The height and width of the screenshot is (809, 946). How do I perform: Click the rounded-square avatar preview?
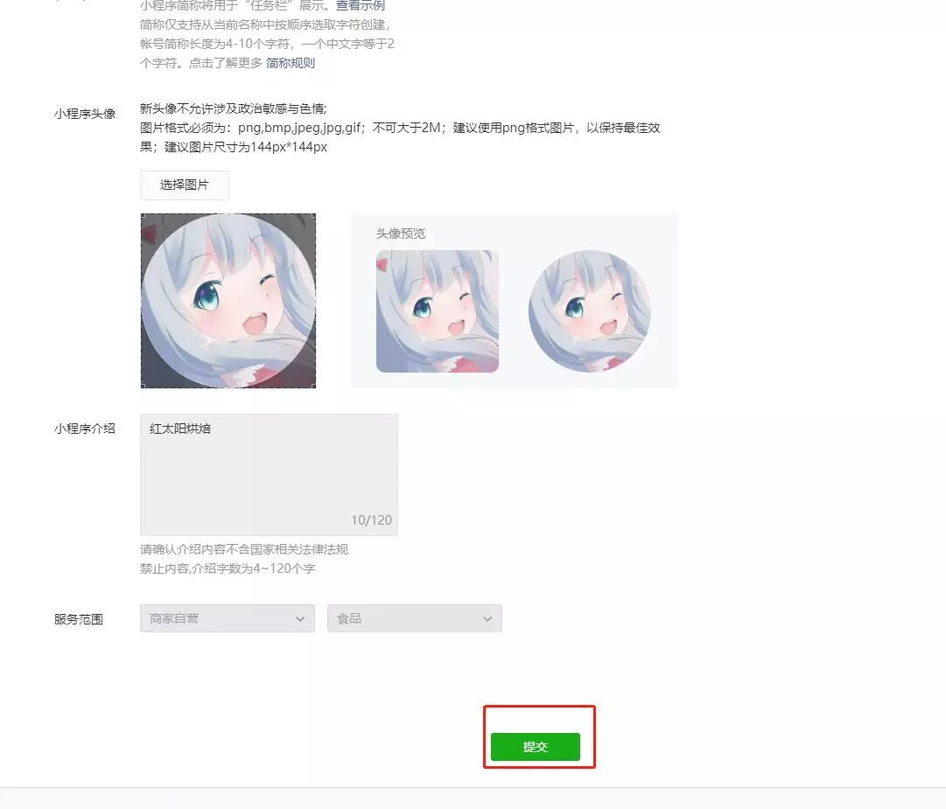tap(438, 311)
